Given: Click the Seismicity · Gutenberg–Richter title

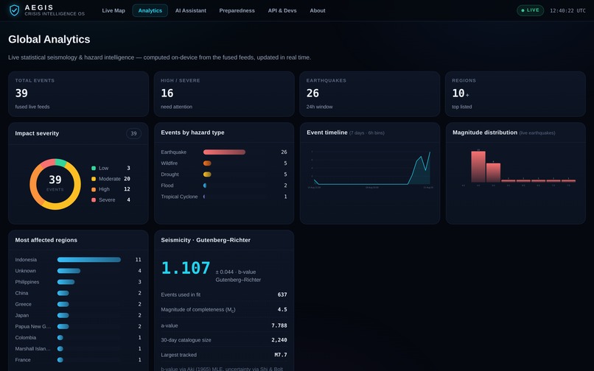Looking at the screenshot, I should point(206,240).
